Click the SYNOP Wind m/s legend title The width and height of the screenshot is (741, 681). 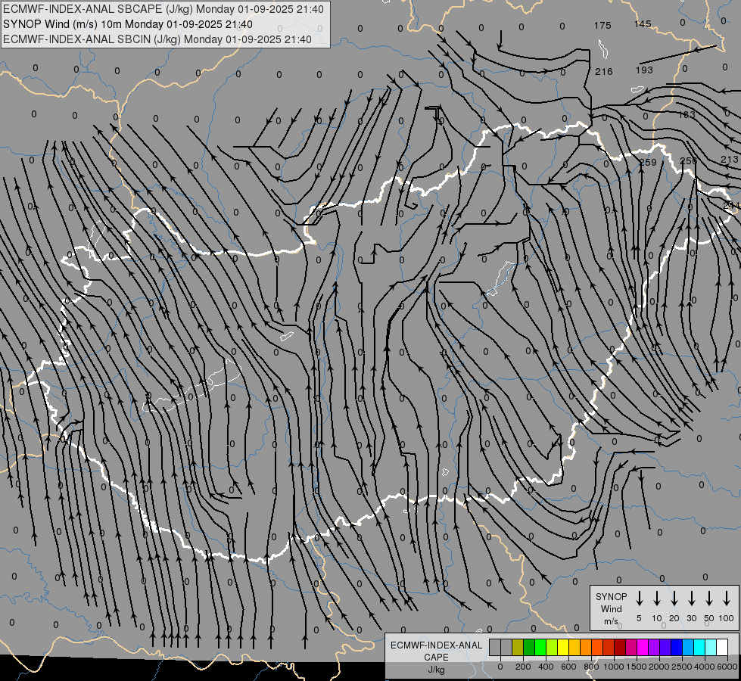point(611,608)
